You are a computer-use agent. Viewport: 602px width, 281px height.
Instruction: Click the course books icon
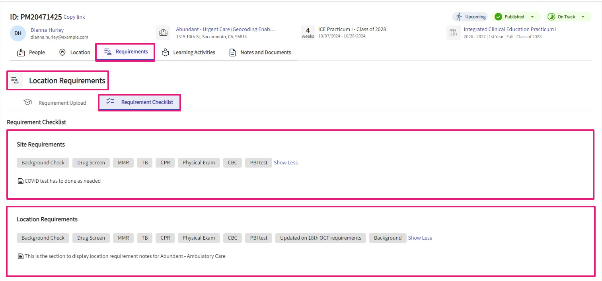click(x=453, y=33)
